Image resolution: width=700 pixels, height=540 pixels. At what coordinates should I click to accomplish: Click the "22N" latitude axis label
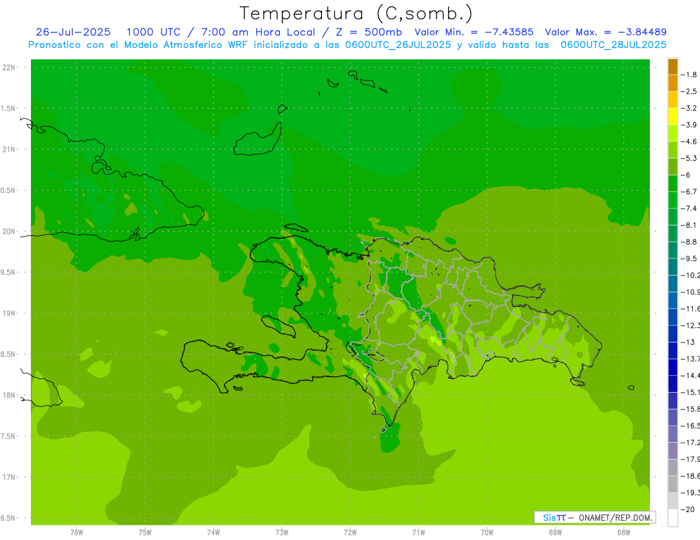9,67
